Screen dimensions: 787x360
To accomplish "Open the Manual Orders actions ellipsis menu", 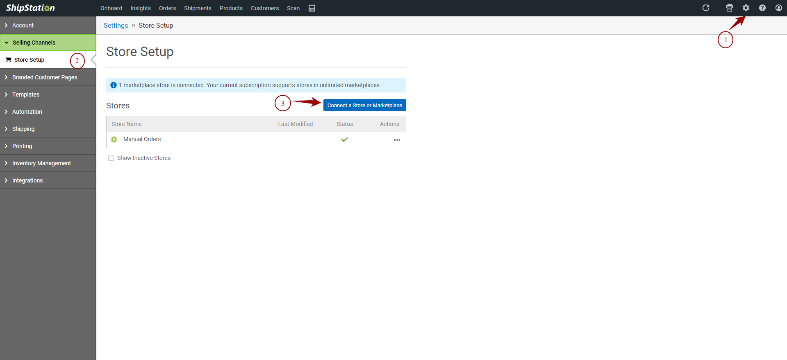I will [397, 140].
